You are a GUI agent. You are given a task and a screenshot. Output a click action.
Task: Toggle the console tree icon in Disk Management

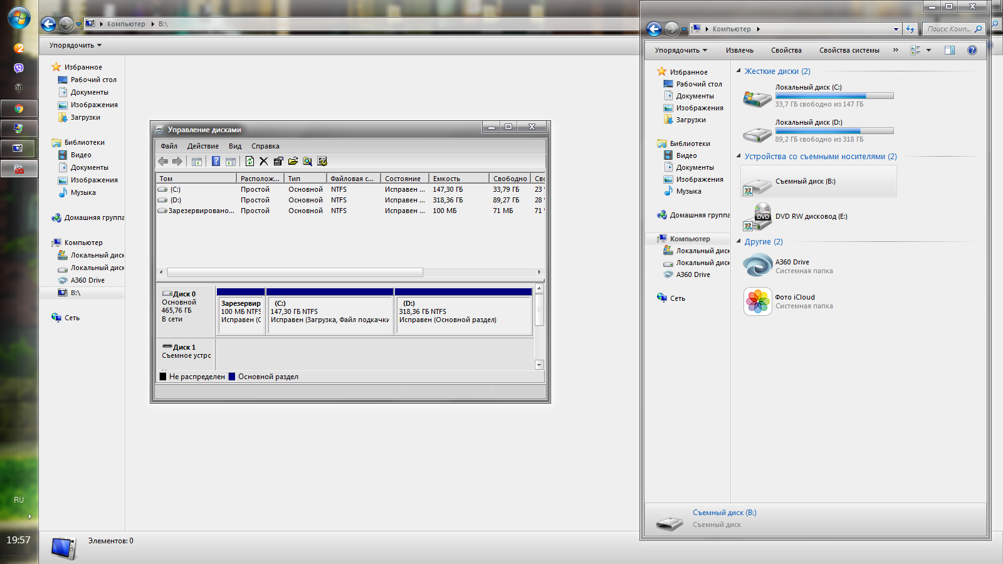tap(197, 162)
